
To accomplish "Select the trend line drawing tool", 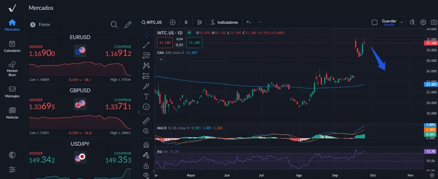I will point(146,44).
